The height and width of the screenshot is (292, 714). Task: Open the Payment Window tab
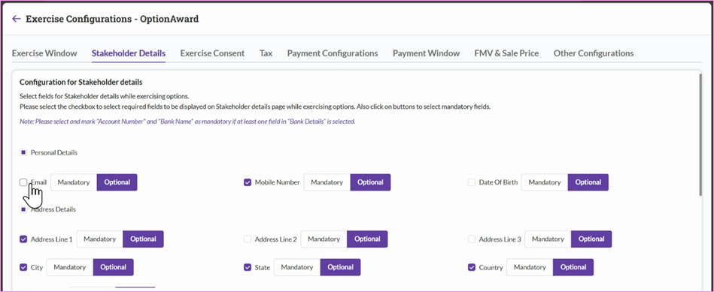coord(426,53)
